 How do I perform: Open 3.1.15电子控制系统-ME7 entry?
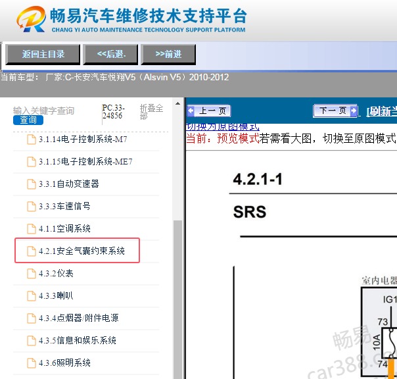pyautogui.click(x=86, y=162)
